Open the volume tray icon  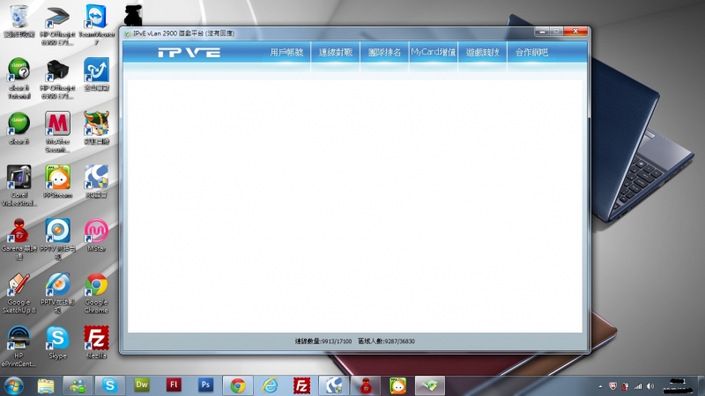click(650, 386)
